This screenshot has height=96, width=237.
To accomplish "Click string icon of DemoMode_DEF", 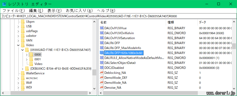I will [102, 77].
